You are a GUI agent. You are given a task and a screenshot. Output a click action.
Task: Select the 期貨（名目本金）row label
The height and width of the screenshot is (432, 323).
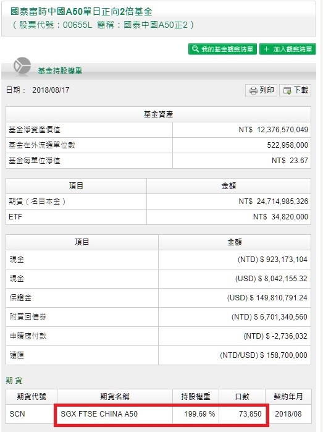click(x=38, y=201)
